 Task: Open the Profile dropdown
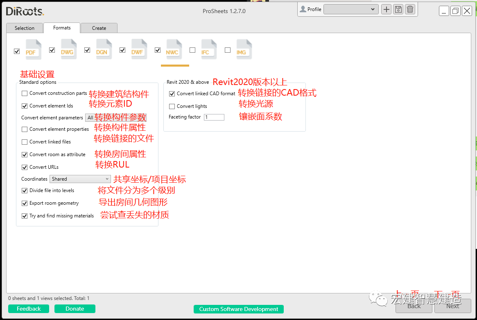[x=351, y=9]
